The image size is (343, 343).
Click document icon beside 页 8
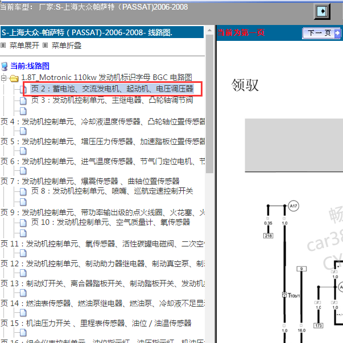point(23,191)
